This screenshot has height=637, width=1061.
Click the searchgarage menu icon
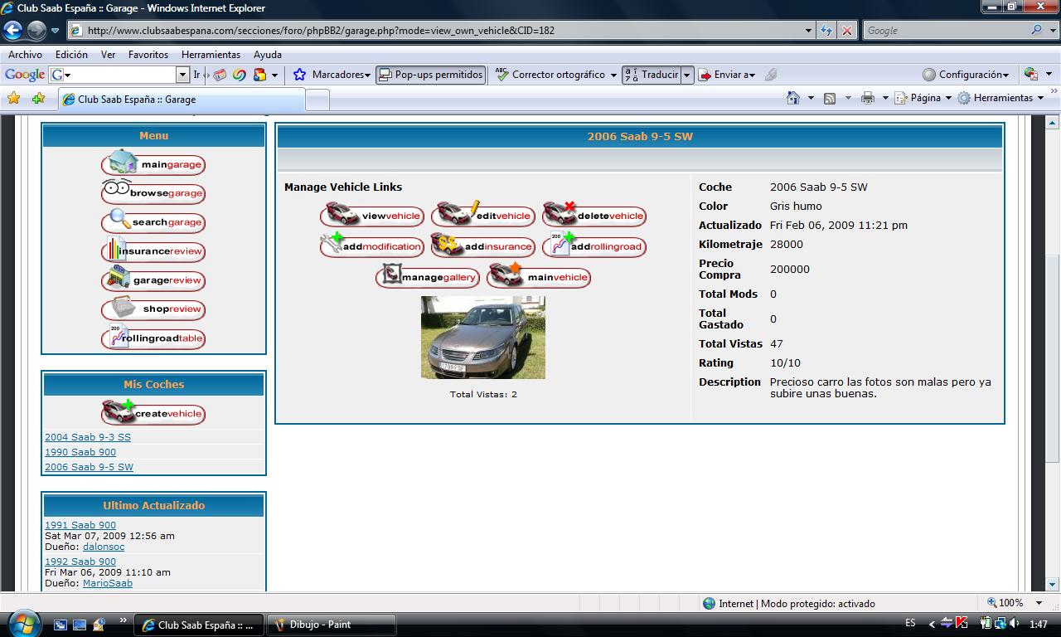153,222
